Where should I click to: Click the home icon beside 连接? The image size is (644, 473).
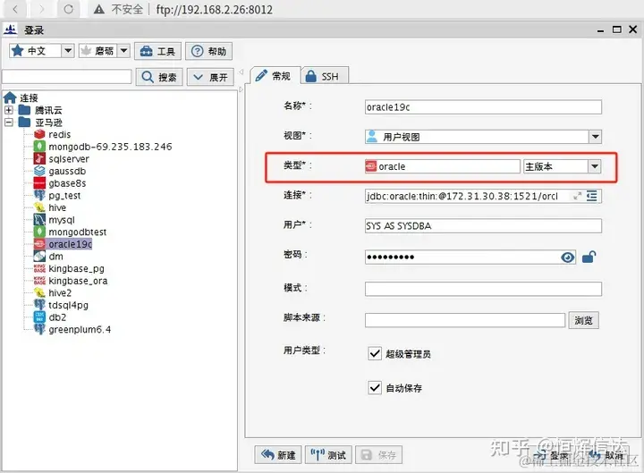[x=10, y=97]
